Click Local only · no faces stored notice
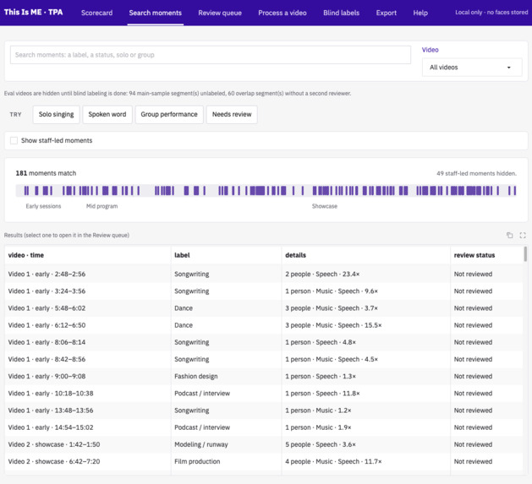Viewport: 532px width, 484px height. pyautogui.click(x=491, y=12)
